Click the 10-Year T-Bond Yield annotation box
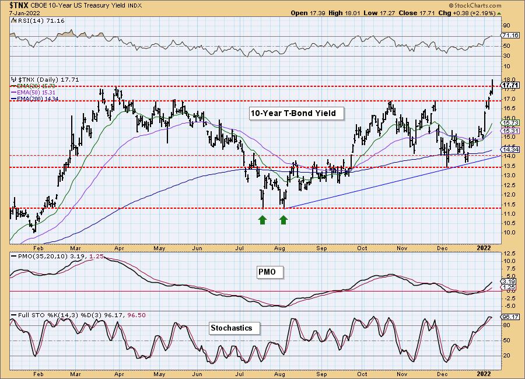The height and width of the screenshot is (379, 525). [296, 114]
